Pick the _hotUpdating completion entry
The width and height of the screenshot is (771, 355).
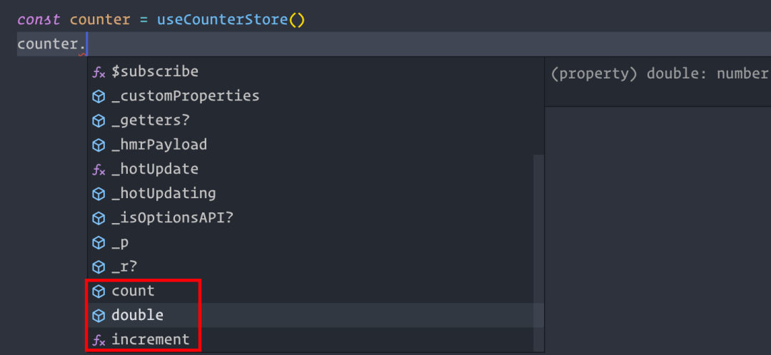tap(163, 194)
